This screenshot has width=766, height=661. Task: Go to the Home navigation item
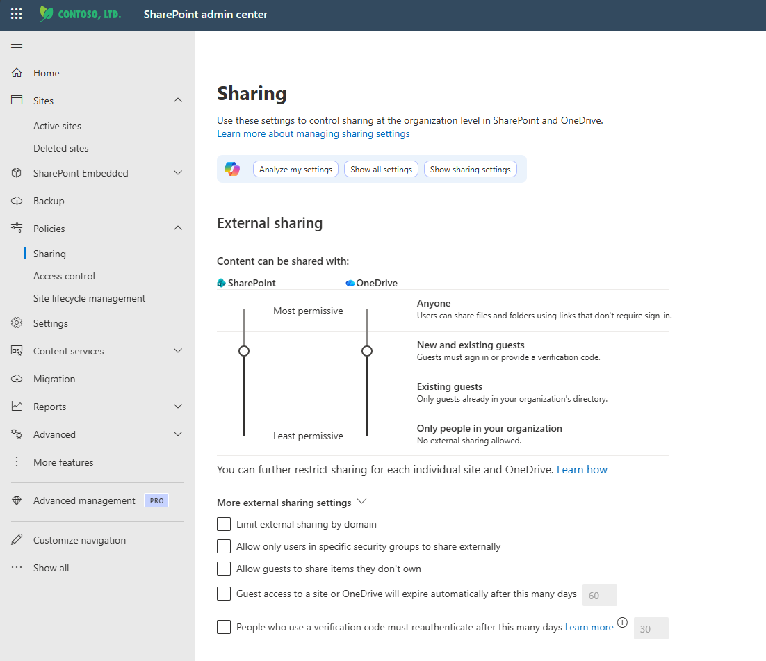(47, 73)
